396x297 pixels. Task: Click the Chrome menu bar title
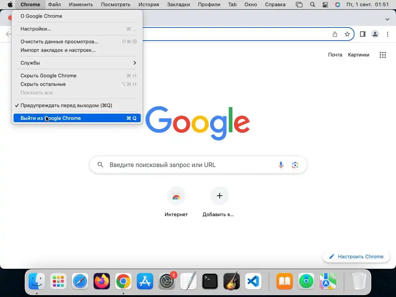pyautogui.click(x=30, y=5)
